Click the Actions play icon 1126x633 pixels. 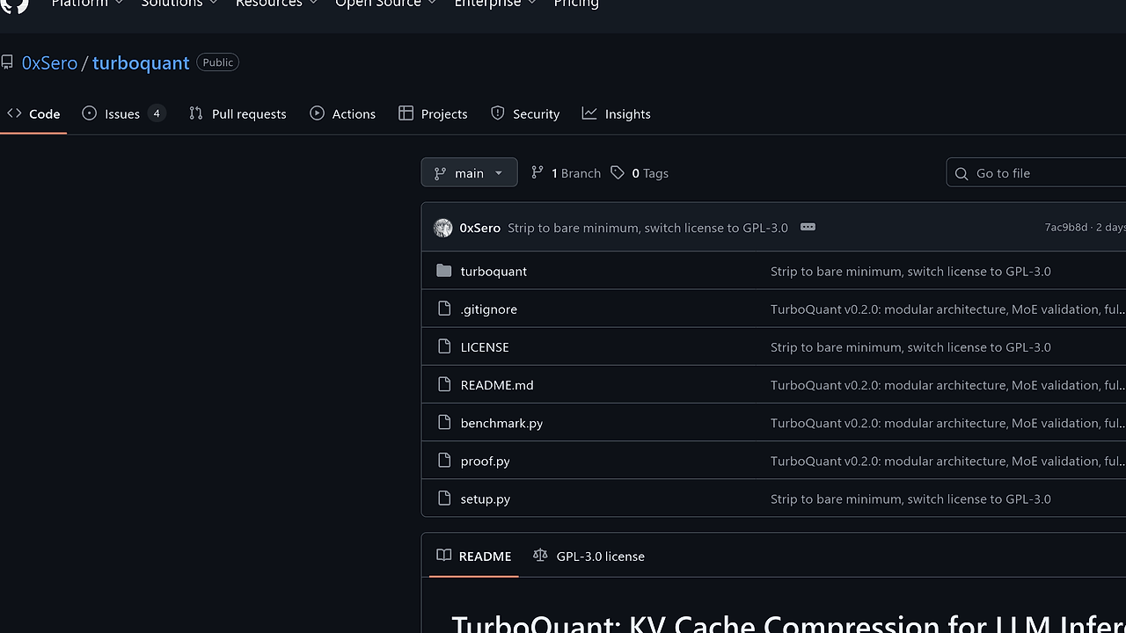coord(317,113)
